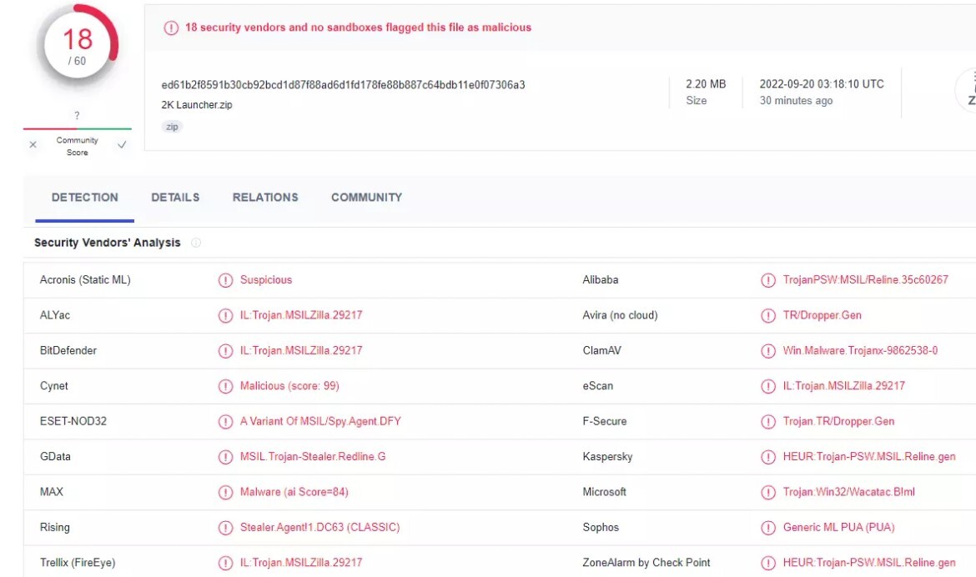
Task: Select Avira result TR/Dropper.Gen
Action: pos(823,315)
